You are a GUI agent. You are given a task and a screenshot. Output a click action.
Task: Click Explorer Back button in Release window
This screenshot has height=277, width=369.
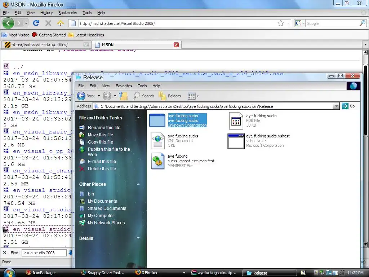(86, 96)
